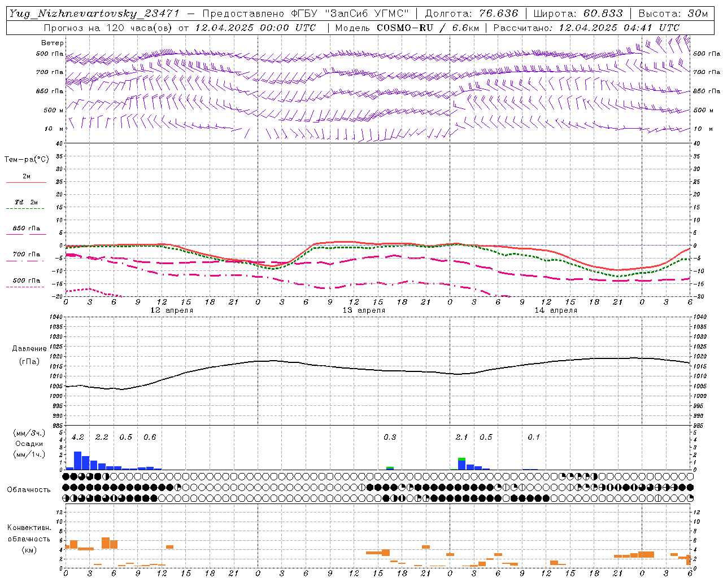The height and width of the screenshot is (578, 723).
Task: Select the '13 апреля' date label
Action: click(364, 310)
